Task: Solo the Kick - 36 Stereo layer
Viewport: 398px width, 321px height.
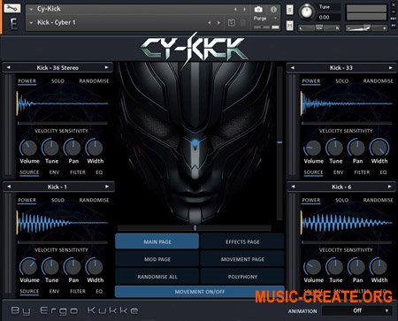Action: [x=57, y=81]
